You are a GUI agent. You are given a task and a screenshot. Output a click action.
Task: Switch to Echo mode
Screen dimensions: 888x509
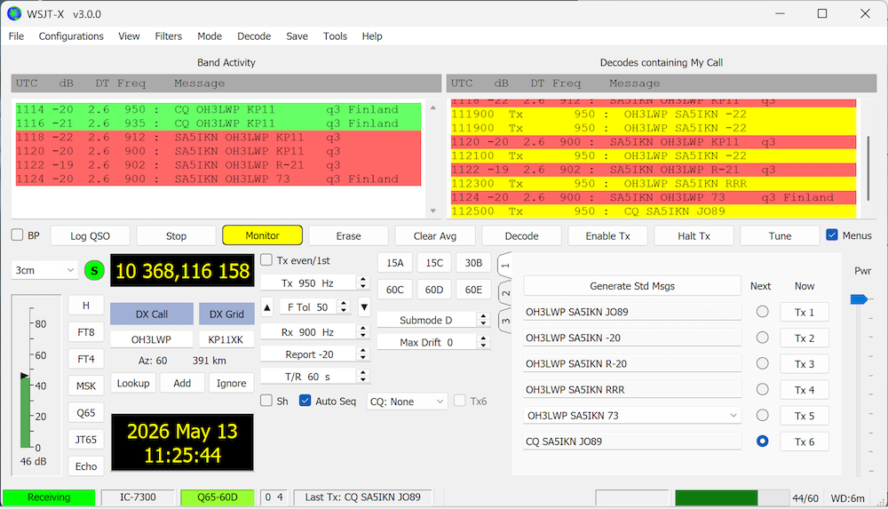pos(86,466)
